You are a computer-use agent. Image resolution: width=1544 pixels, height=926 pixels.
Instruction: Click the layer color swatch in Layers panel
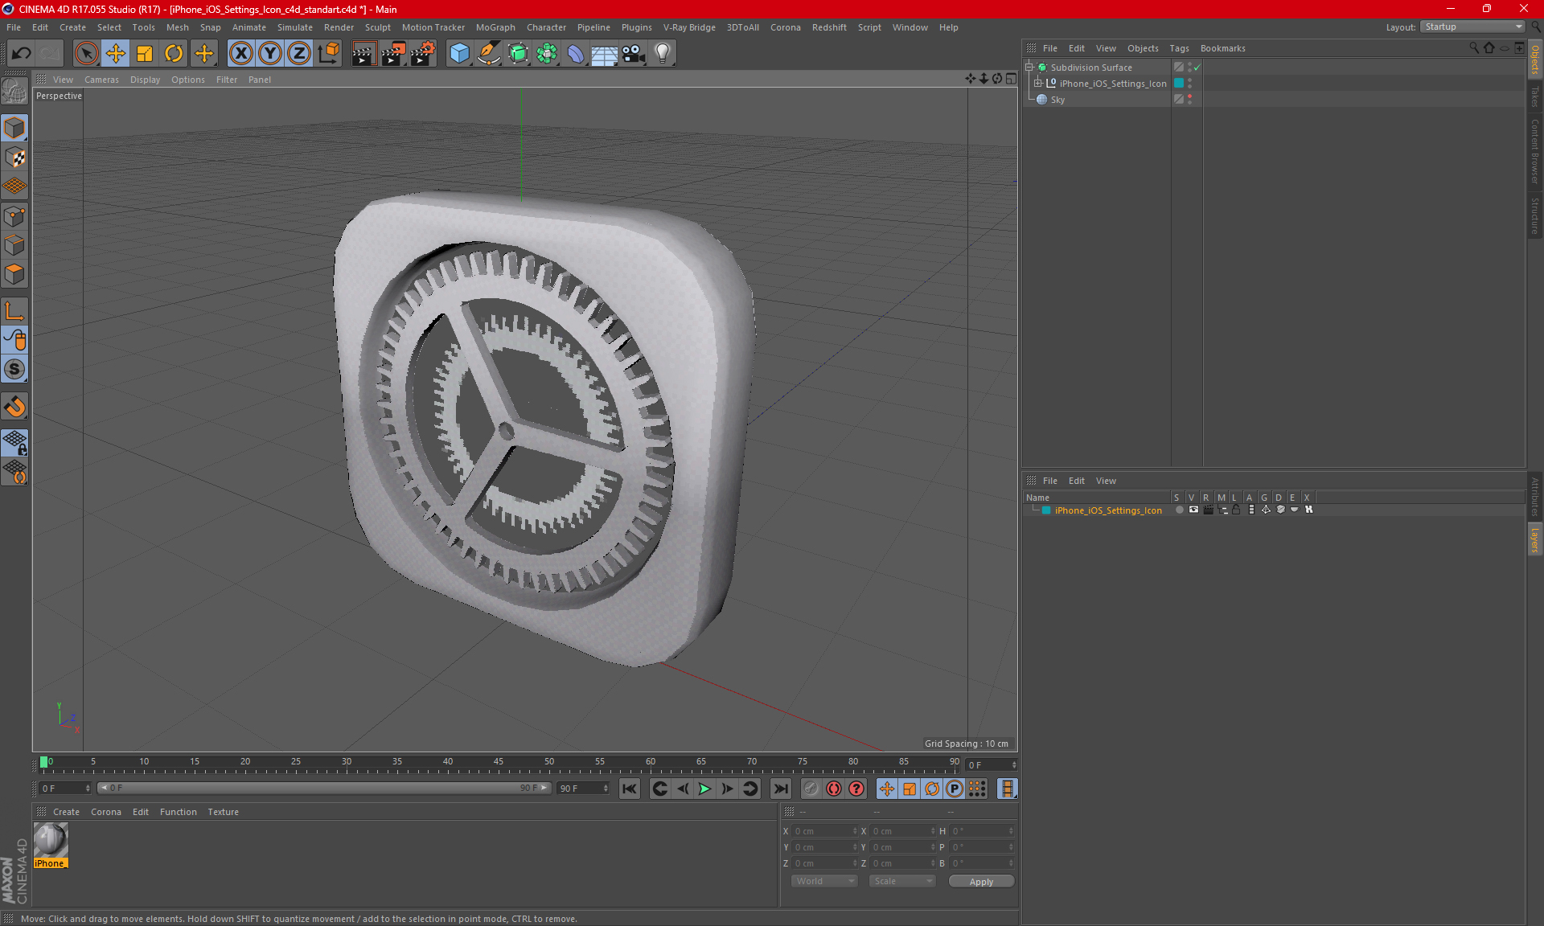pos(1046,510)
